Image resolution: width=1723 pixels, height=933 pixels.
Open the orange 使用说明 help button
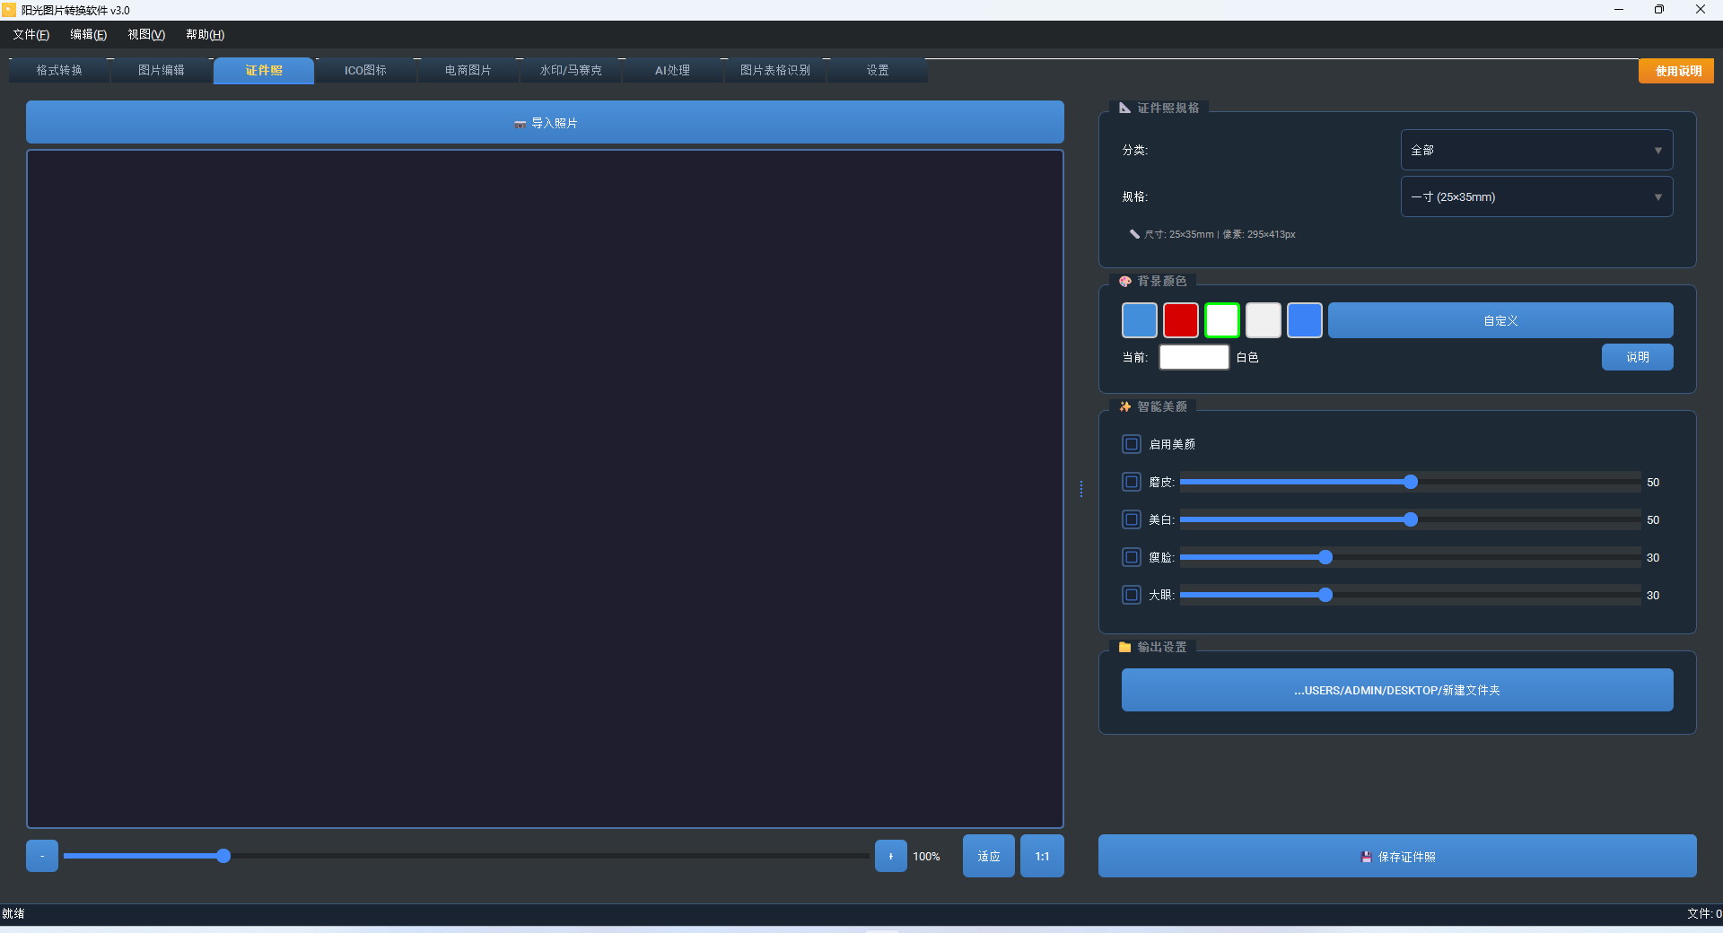[x=1676, y=71]
